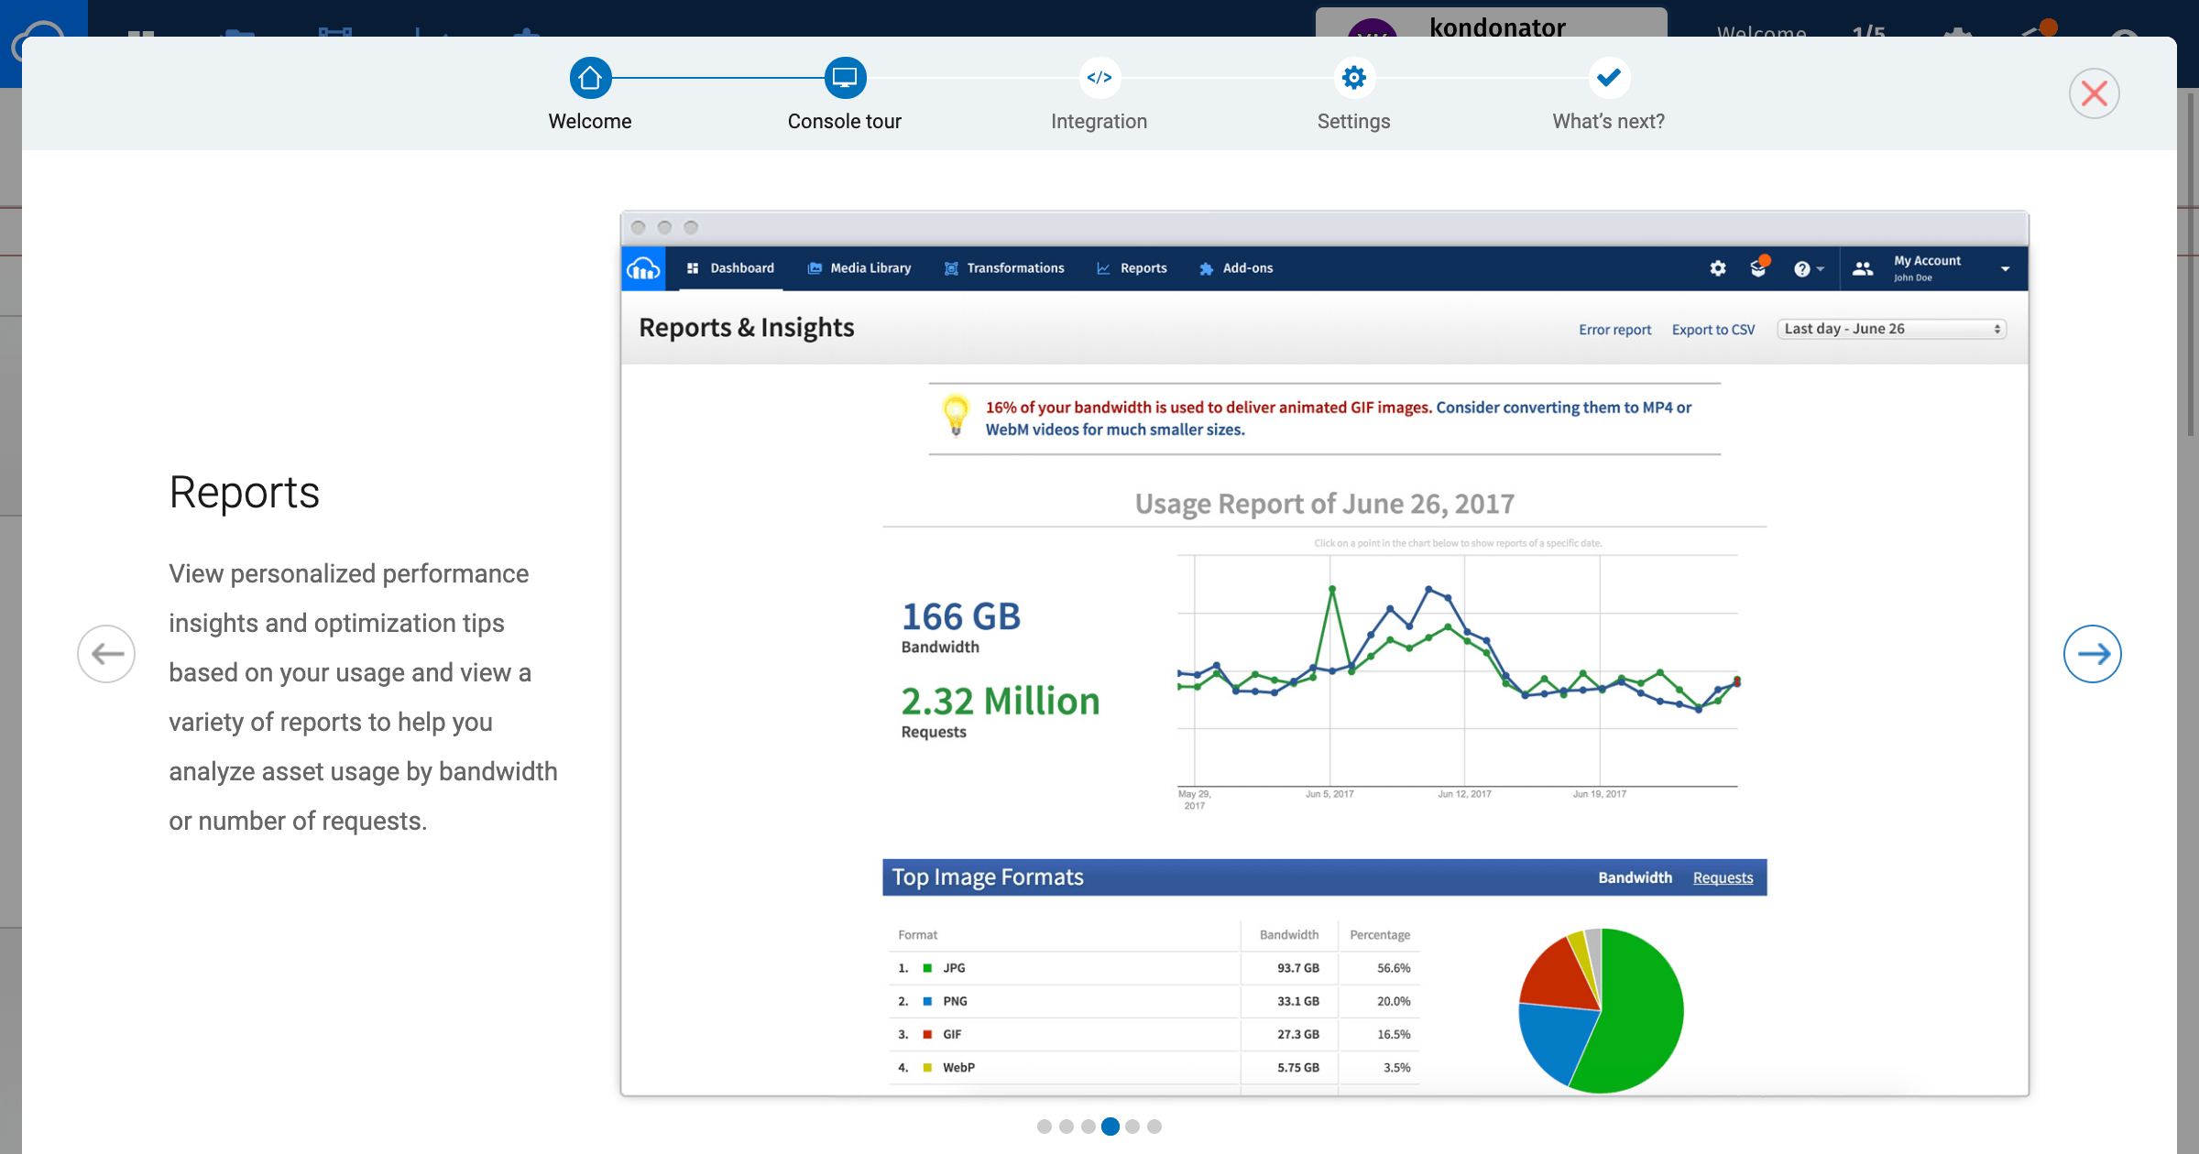Click the Cloudinary cloud logo in screenshot
The image size is (2199, 1154).
643,268
